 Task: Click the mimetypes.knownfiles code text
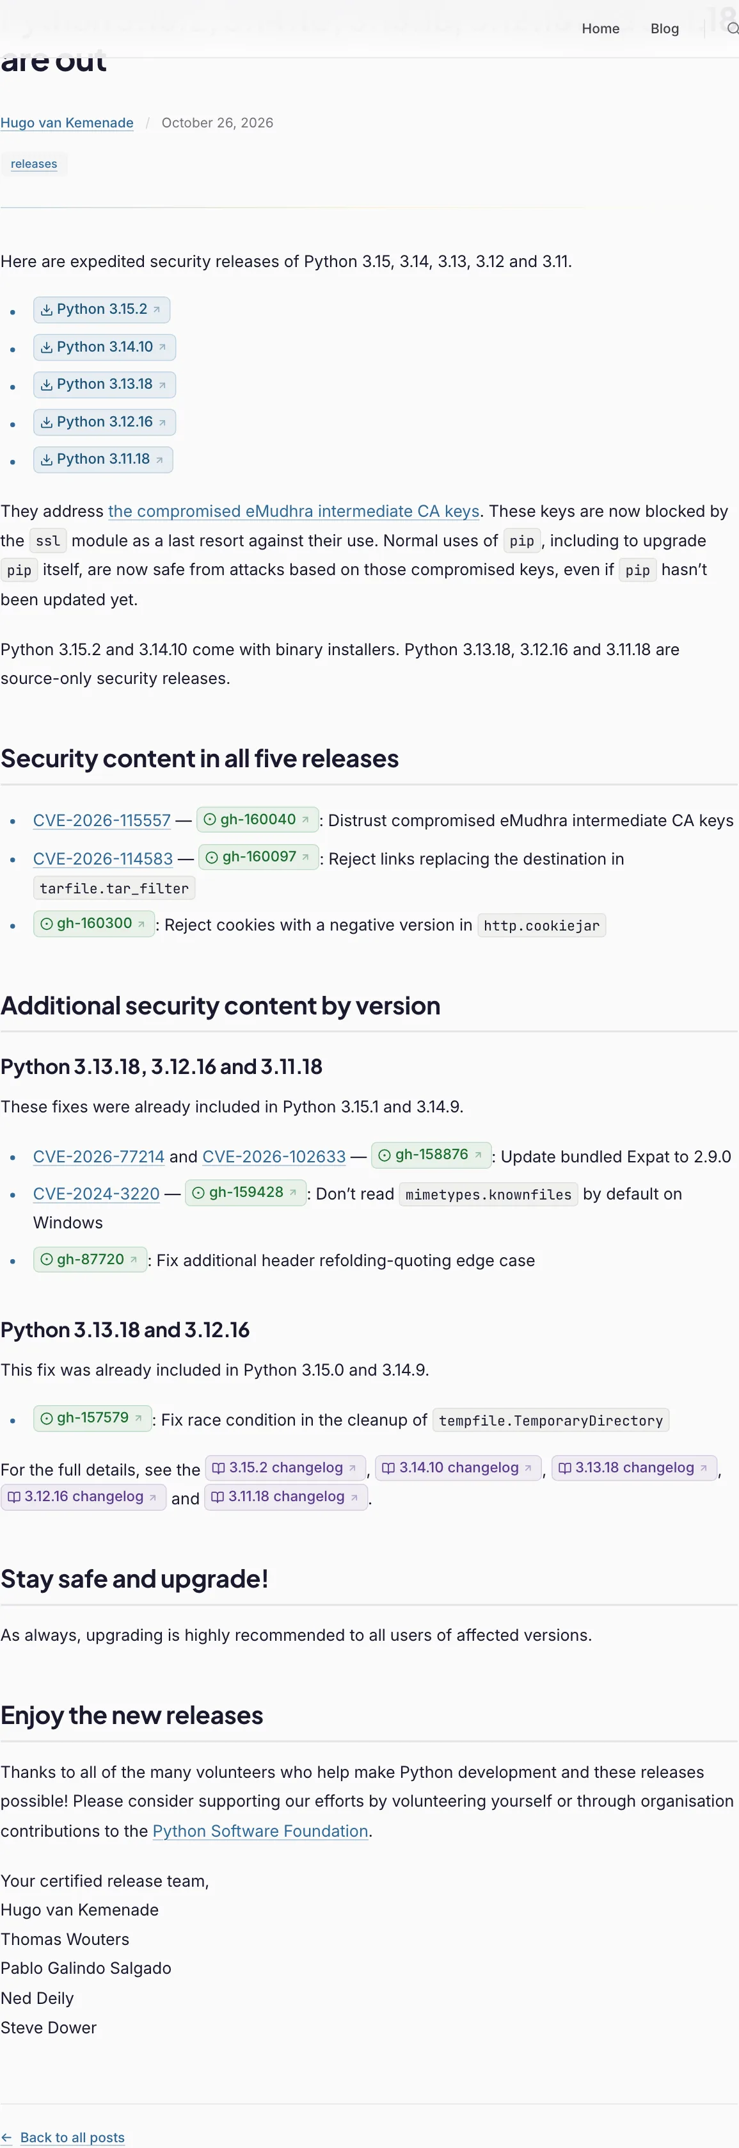pyautogui.click(x=488, y=1195)
